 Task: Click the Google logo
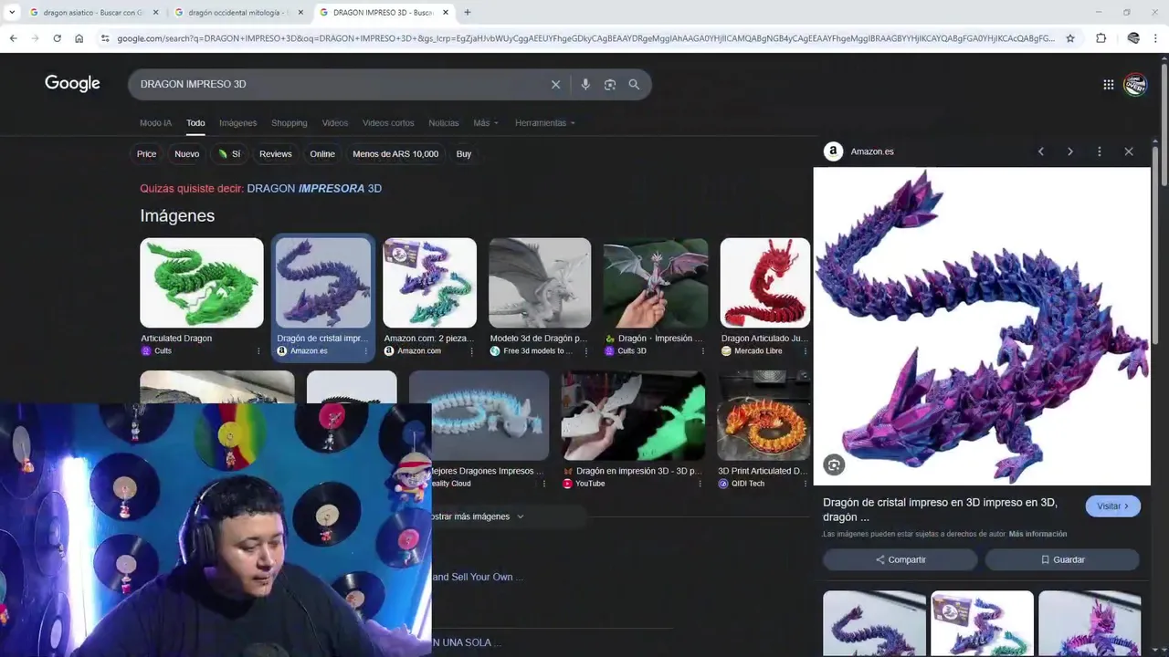72,84
